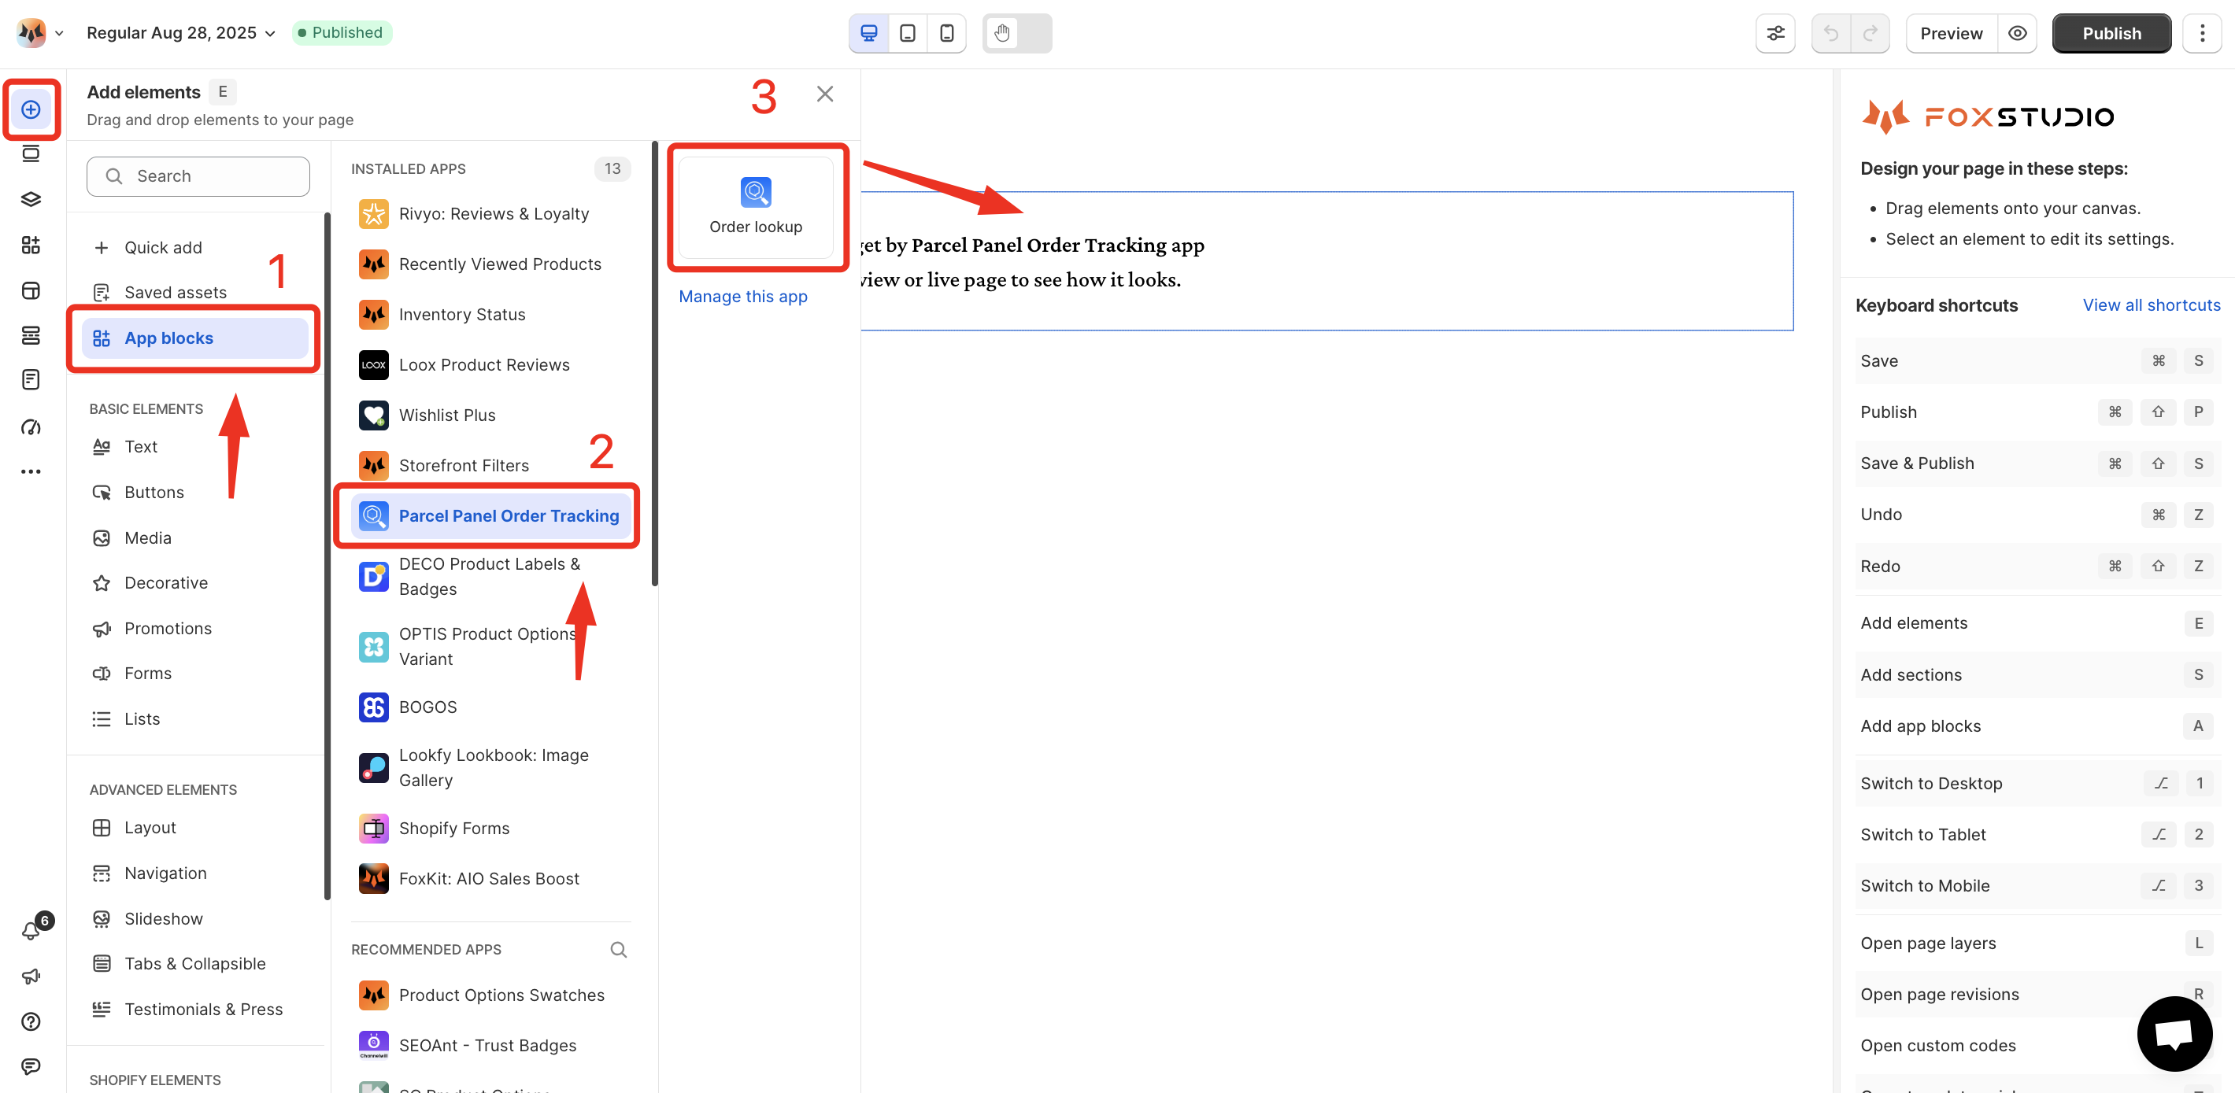Image resolution: width=2235 pixels, height=1093 pixels.
Task: Switch to mobile device view
Action: click(946, 34)
